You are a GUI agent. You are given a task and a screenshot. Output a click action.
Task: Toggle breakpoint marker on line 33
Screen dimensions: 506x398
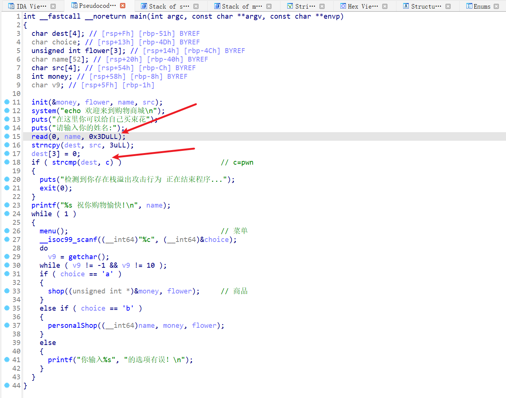click(x=7, y=291)
